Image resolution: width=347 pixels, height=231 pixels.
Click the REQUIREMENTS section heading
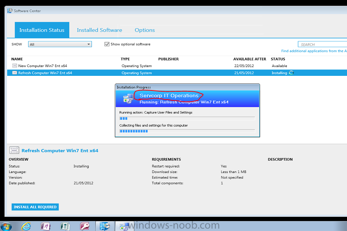click(166, 160)
